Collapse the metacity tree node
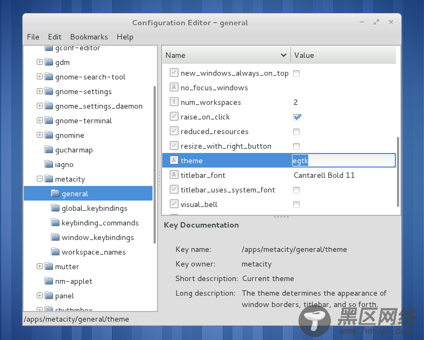The width and height of the screenshot is (424, 340). 39,178
